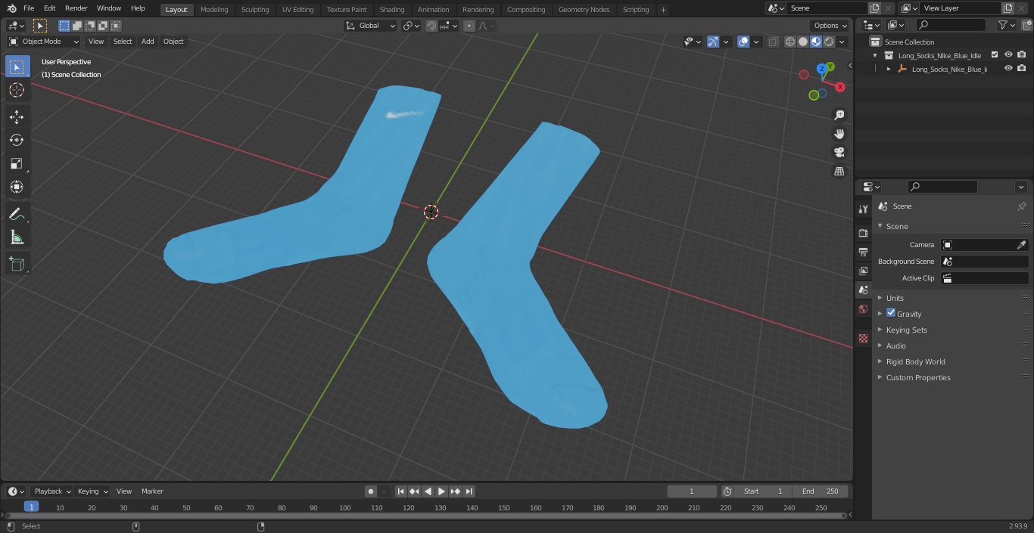Click the eyedropper next to Camera field

tap(1021, 245)
